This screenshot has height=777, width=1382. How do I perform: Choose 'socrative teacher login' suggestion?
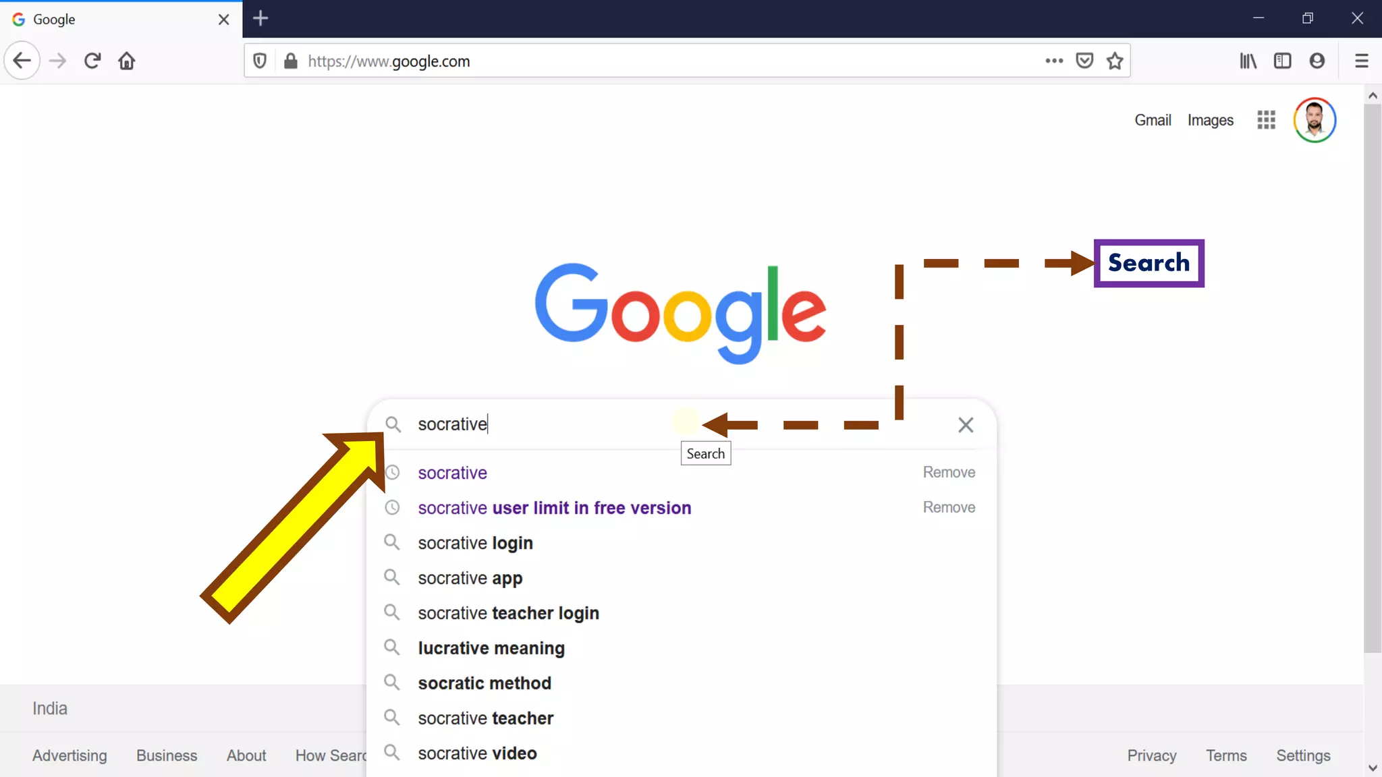pyautogui.click(x=508, y=613)
